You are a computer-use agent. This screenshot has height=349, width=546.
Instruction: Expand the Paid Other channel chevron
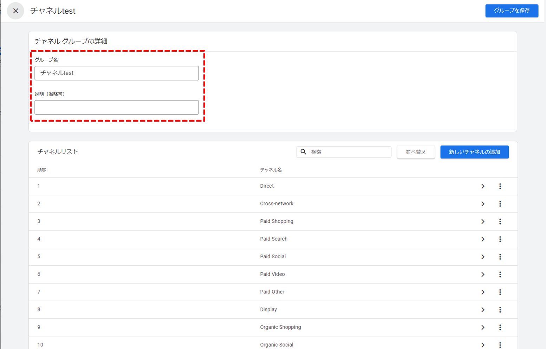(x=483, y=292)
